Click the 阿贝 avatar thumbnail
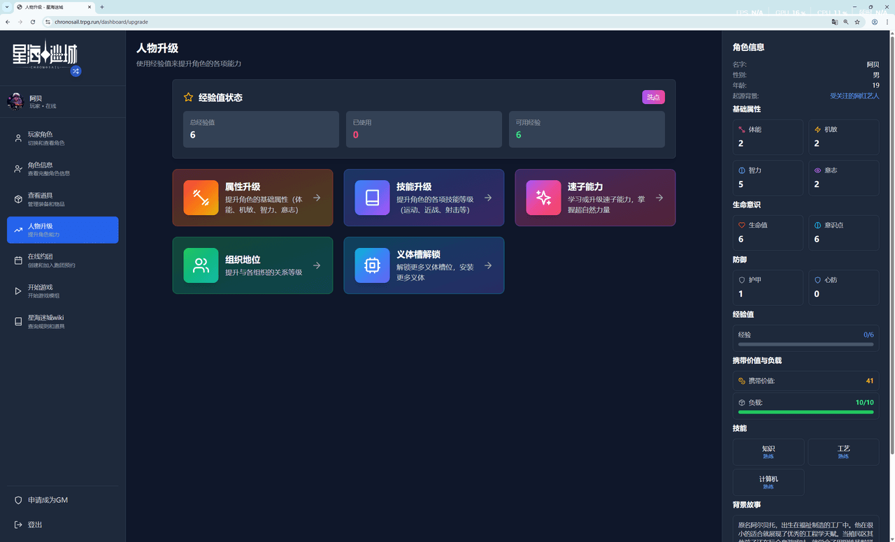 (15, 101)
